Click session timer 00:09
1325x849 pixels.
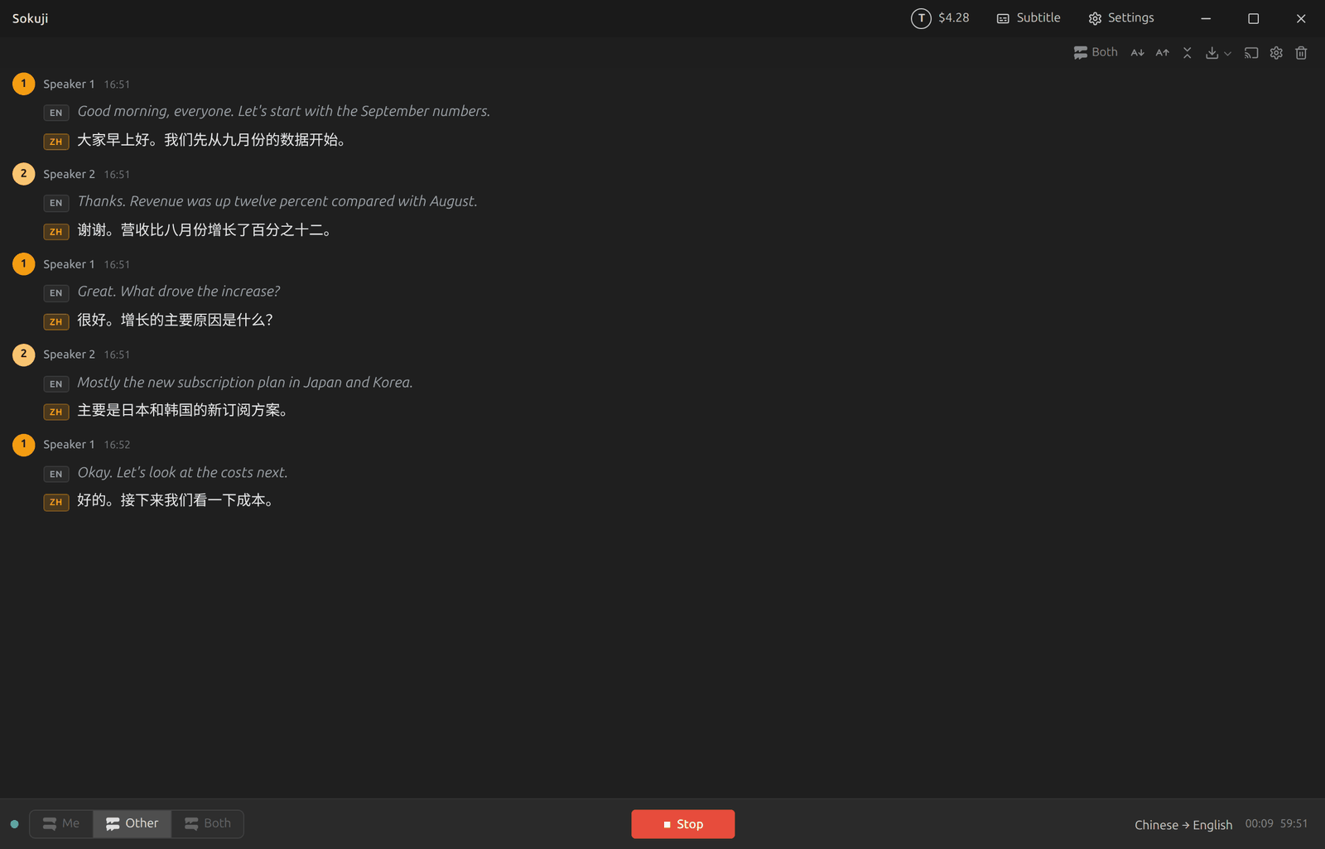[1259, 823]
